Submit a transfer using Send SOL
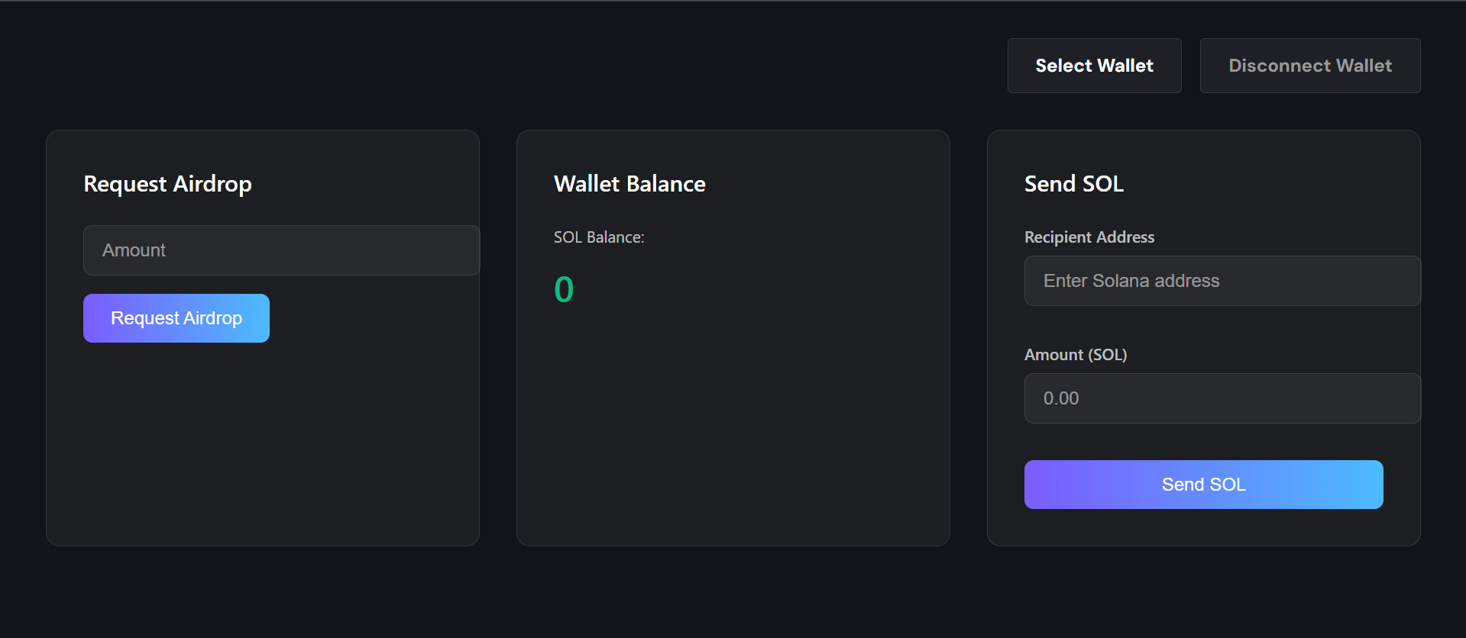 coord(1203,484)
